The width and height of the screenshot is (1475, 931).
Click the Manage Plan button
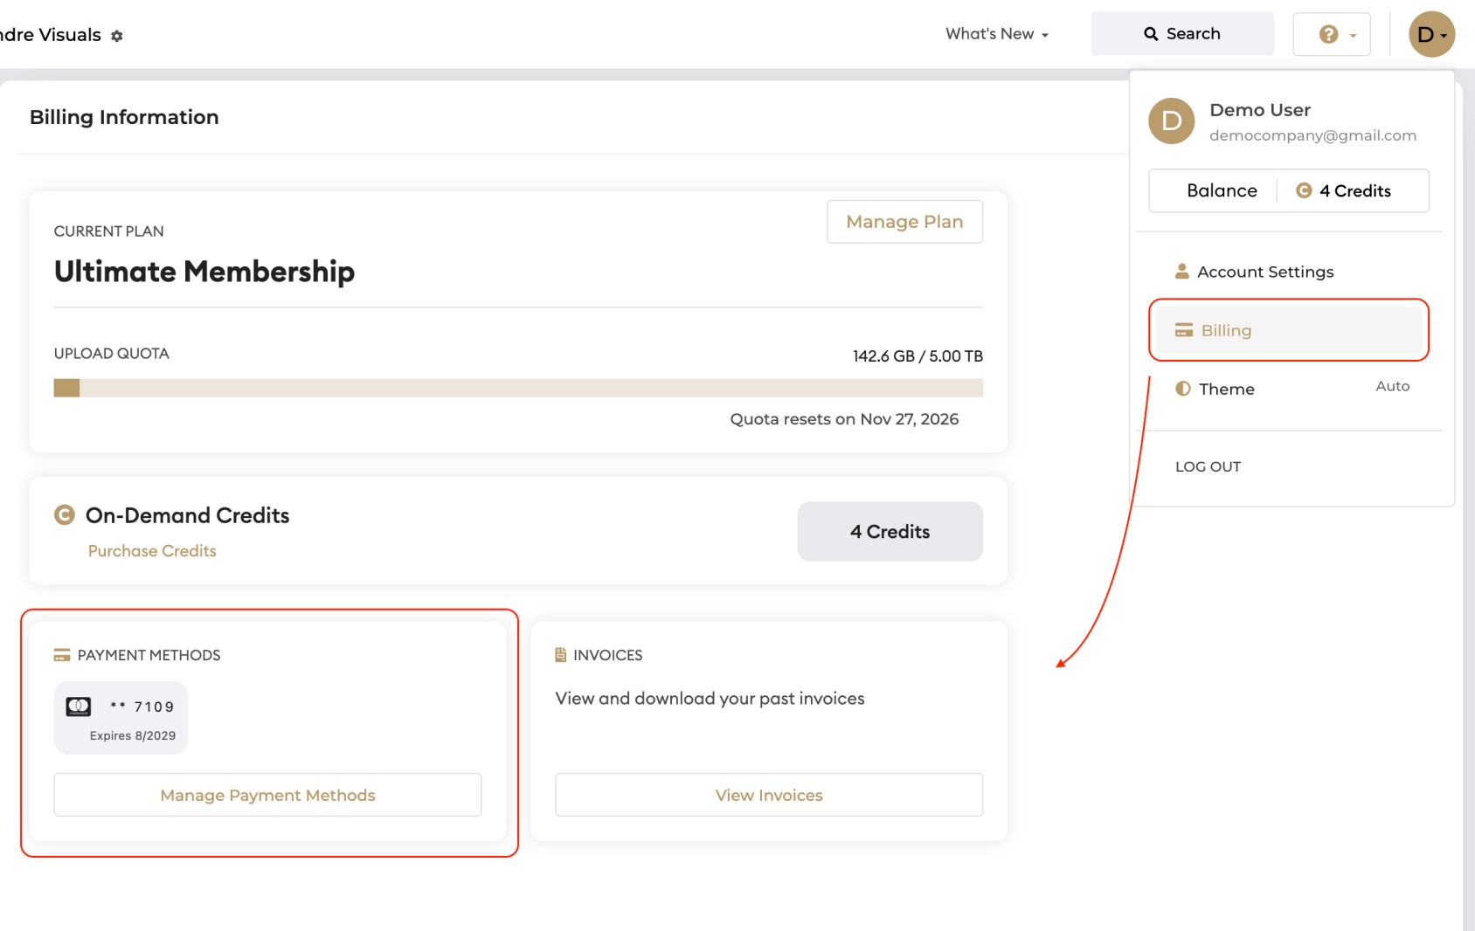point(904,222)
